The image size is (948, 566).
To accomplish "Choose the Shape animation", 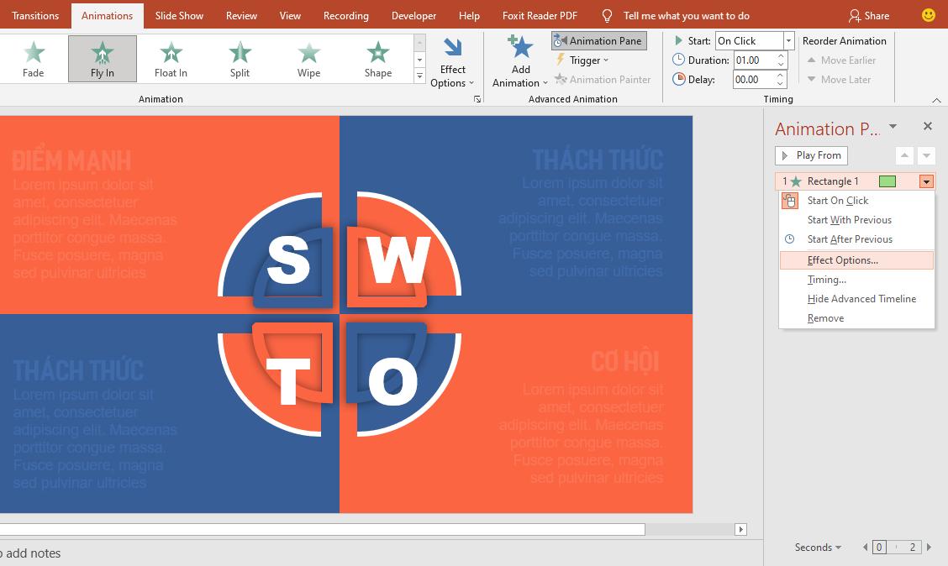I will pyautogui.click(x=377, y=58).
